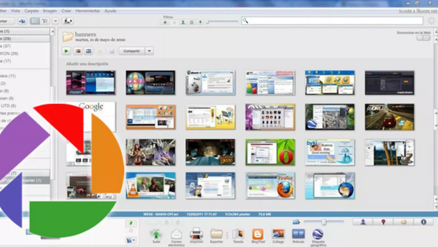Click Acceder a Álbumes web link

pos(418,11)
